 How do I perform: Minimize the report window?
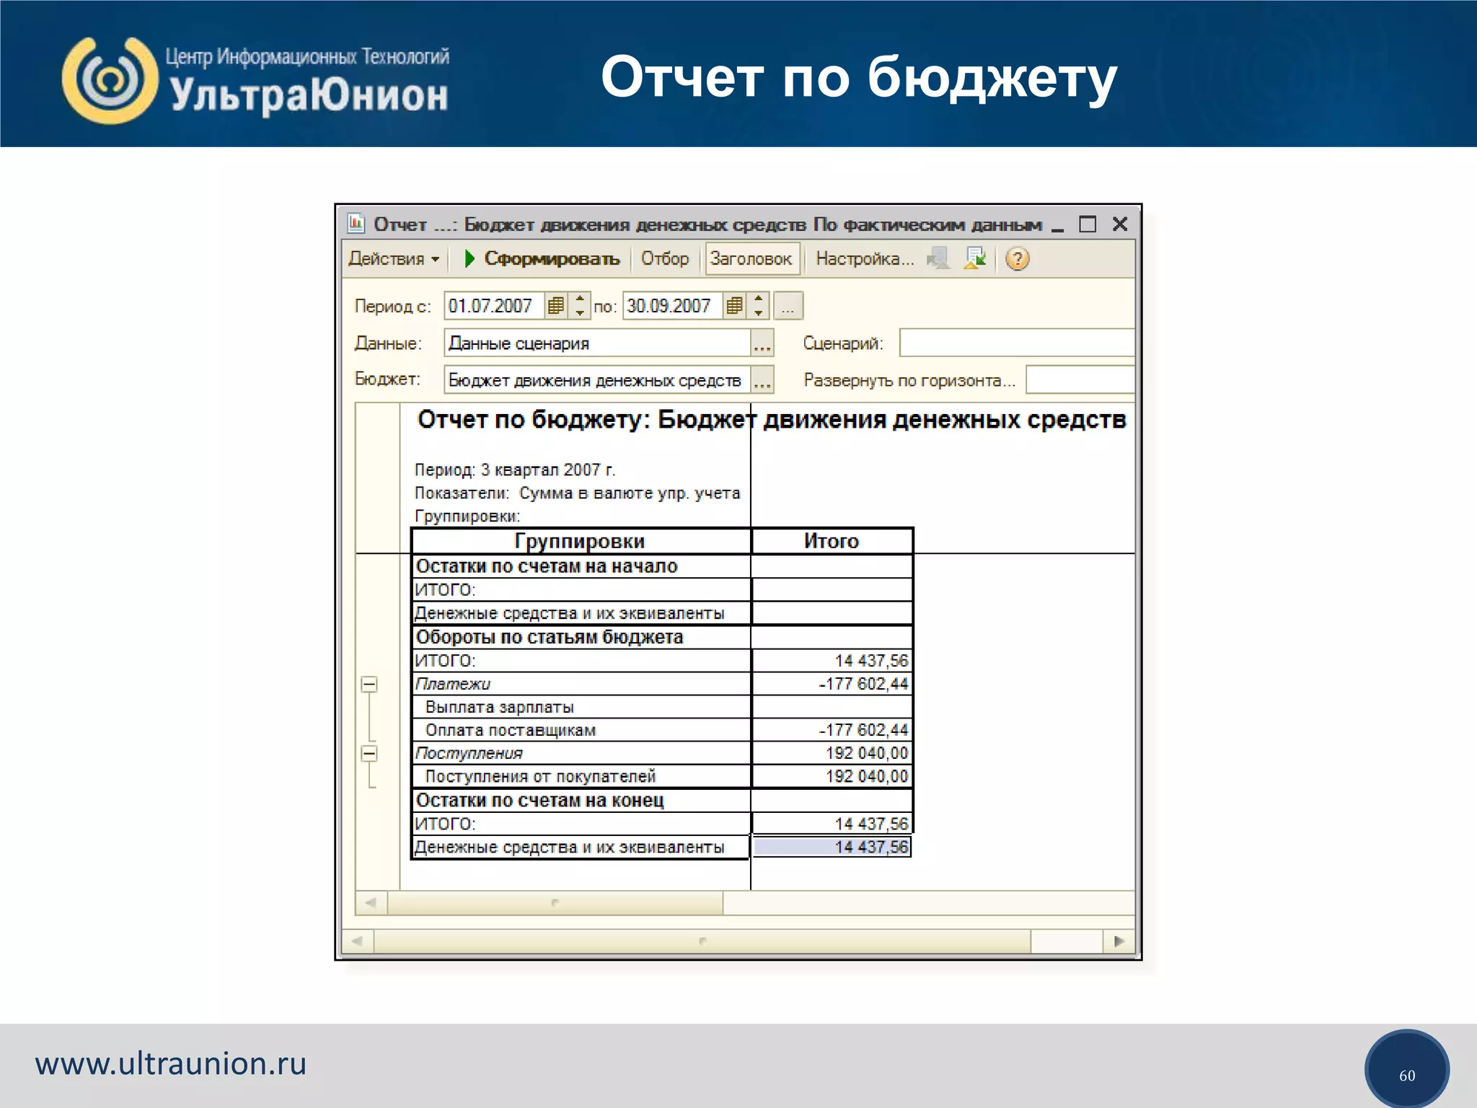(x=1057, y=225)
